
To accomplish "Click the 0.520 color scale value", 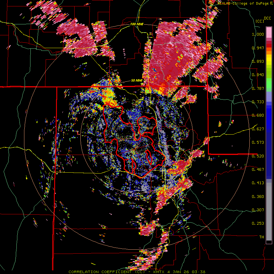I will click(x=258, y=156).
